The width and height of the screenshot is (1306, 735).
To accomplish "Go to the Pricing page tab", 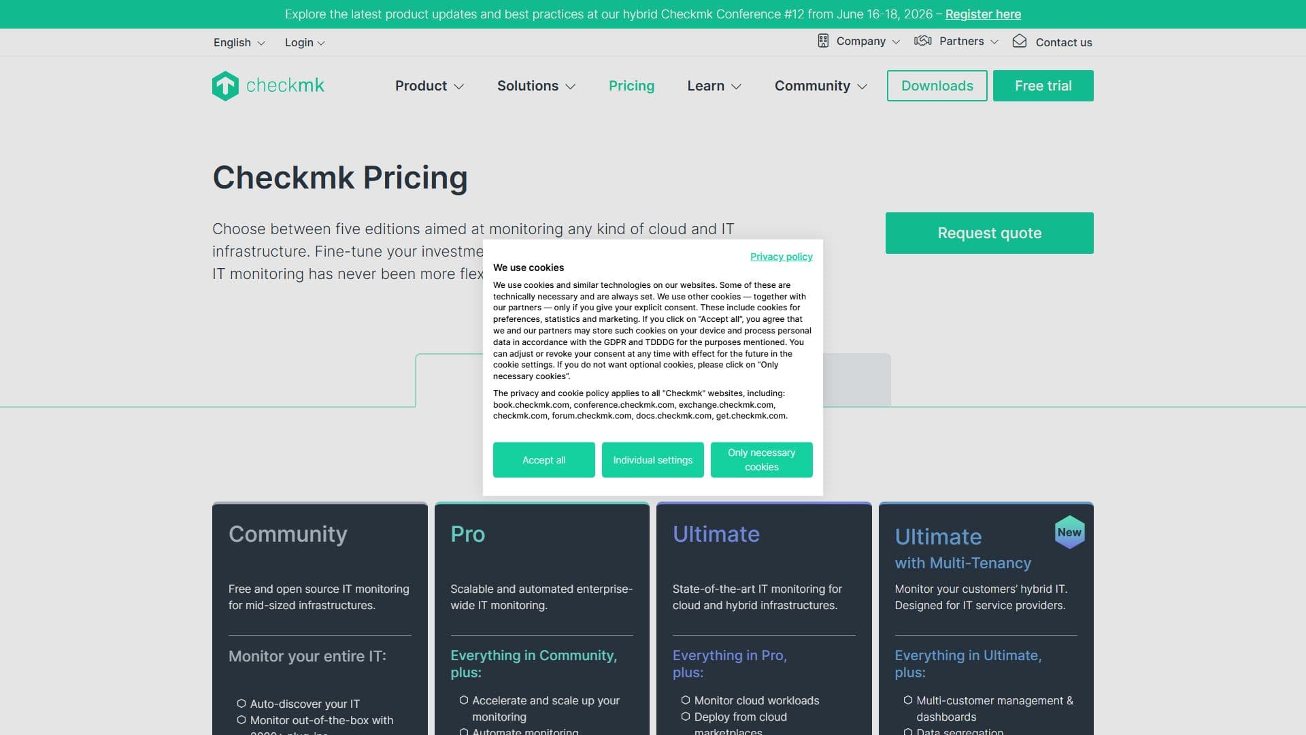I will click(631, 86).
